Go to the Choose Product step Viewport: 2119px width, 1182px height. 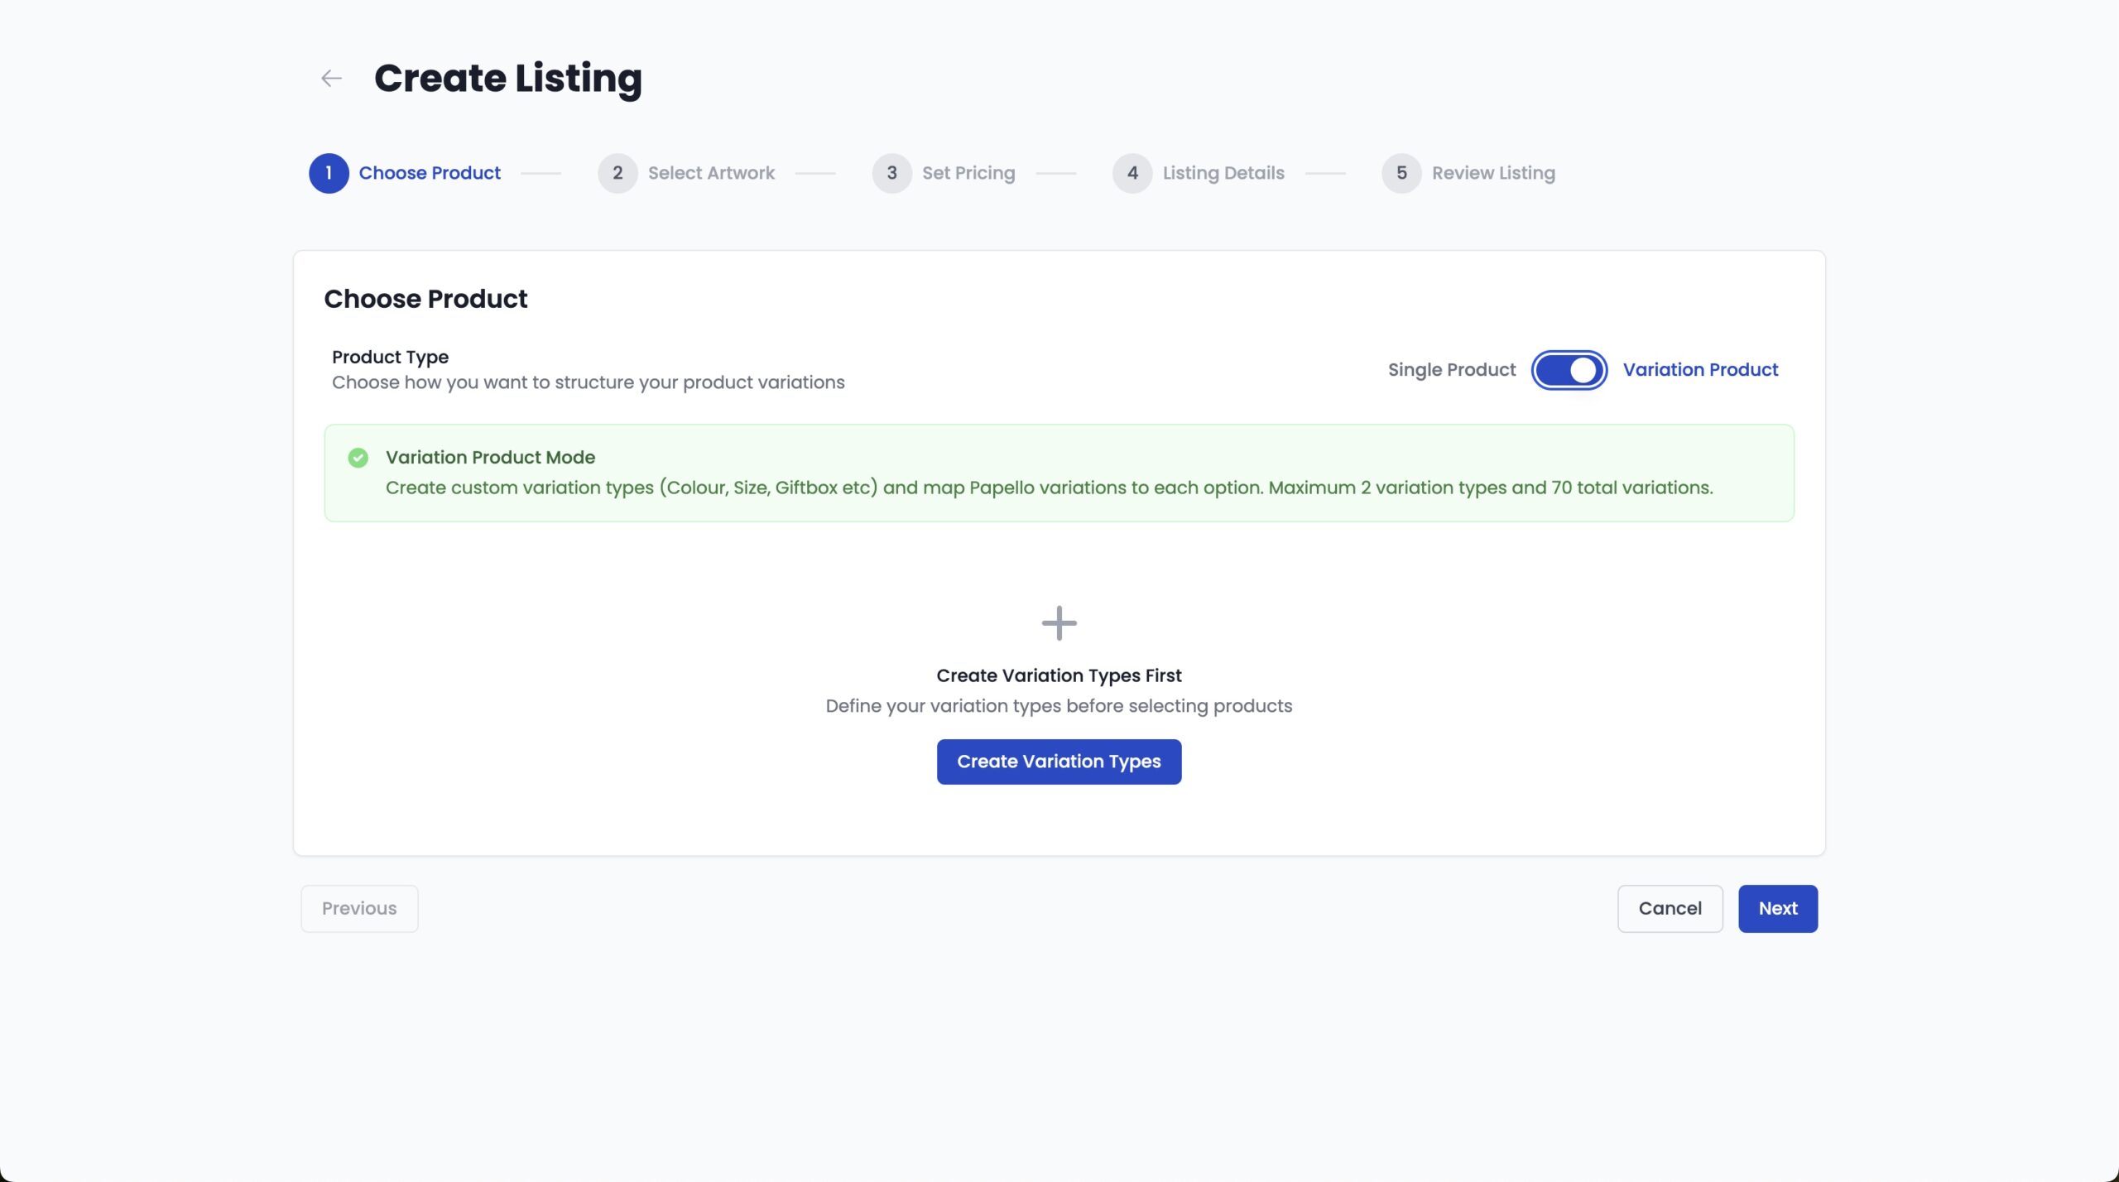pyautogui.click(x=430, y=173)
